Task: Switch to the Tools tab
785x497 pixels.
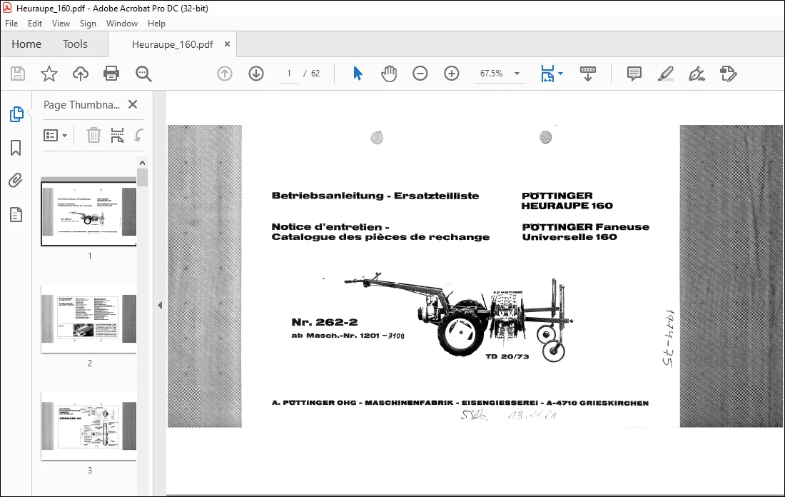Action: pos(75,44)
